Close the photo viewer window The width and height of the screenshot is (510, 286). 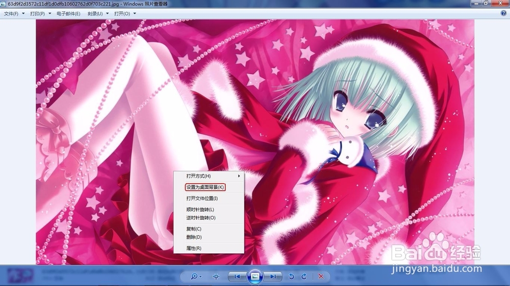(500, 3)
